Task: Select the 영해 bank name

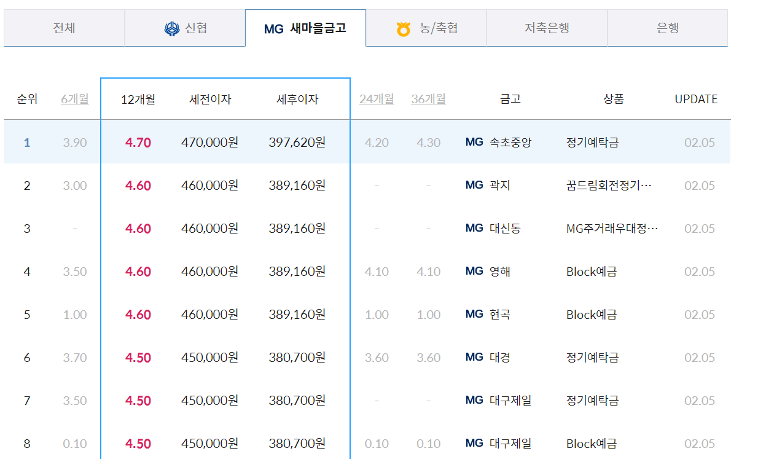Action: coord(500,272)
